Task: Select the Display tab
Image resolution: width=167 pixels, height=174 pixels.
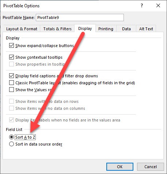Action: (85, 28)
